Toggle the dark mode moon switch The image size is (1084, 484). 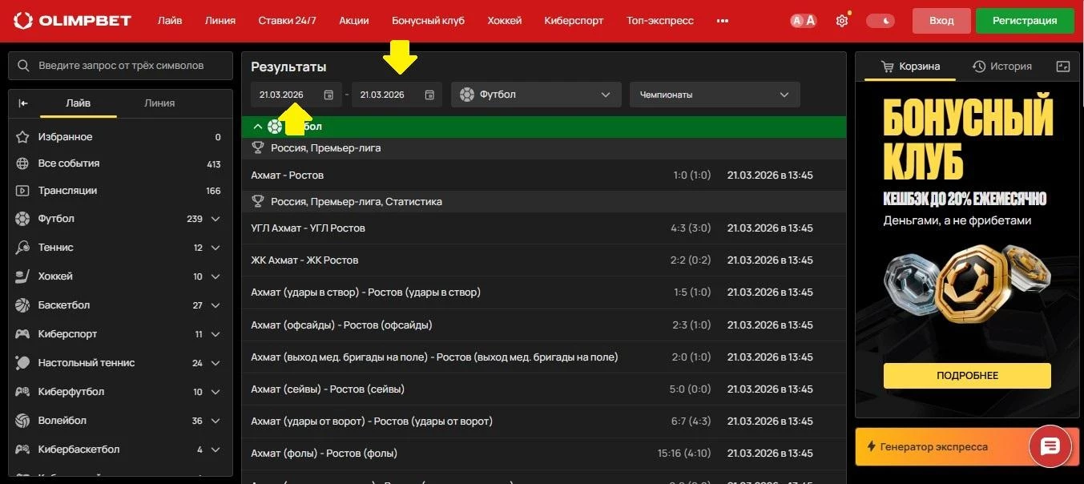pos(880,21)
